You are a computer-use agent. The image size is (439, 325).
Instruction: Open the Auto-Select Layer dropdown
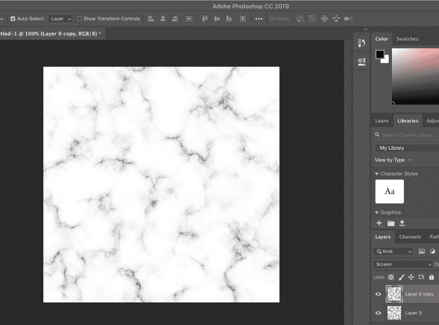61,19
